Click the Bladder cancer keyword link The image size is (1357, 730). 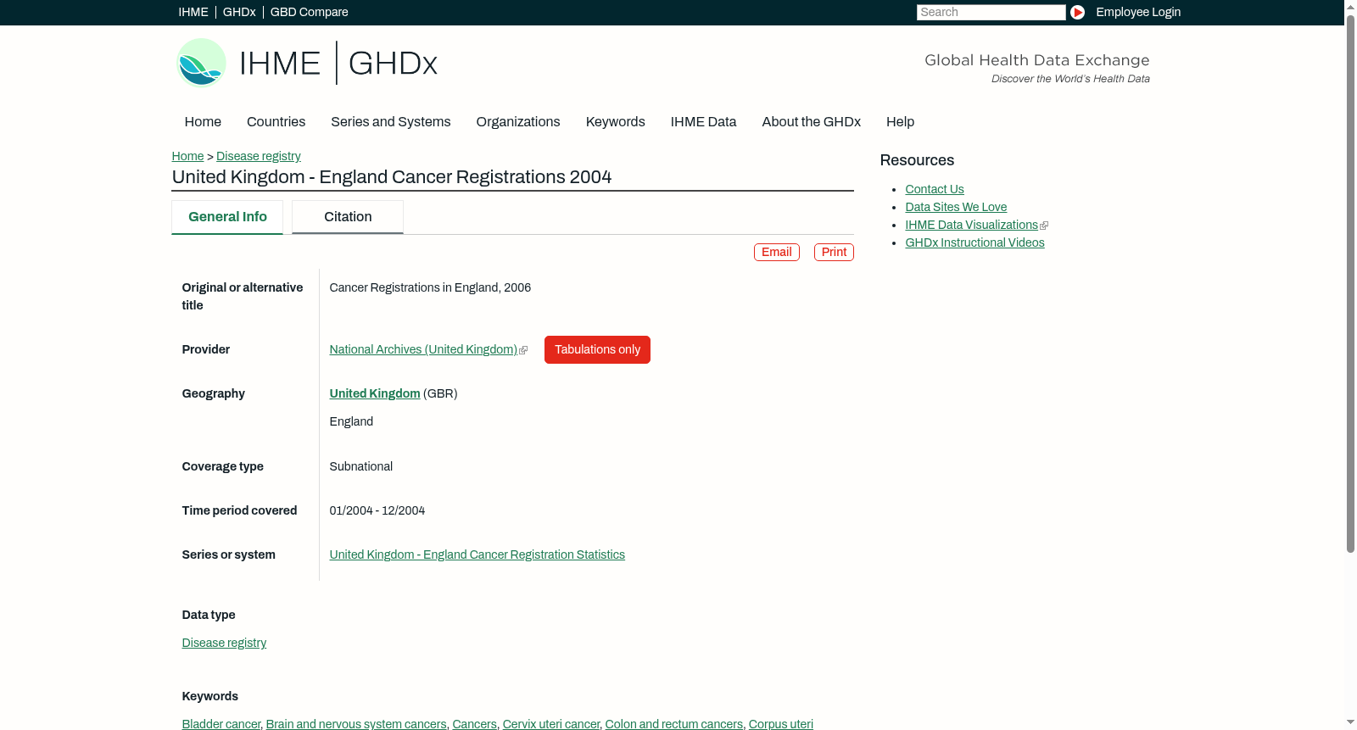[221, 724]
